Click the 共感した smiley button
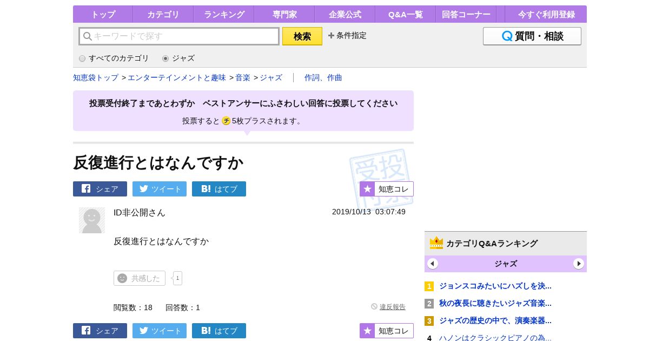Screen dimensions: 649x341 [140, 278]
